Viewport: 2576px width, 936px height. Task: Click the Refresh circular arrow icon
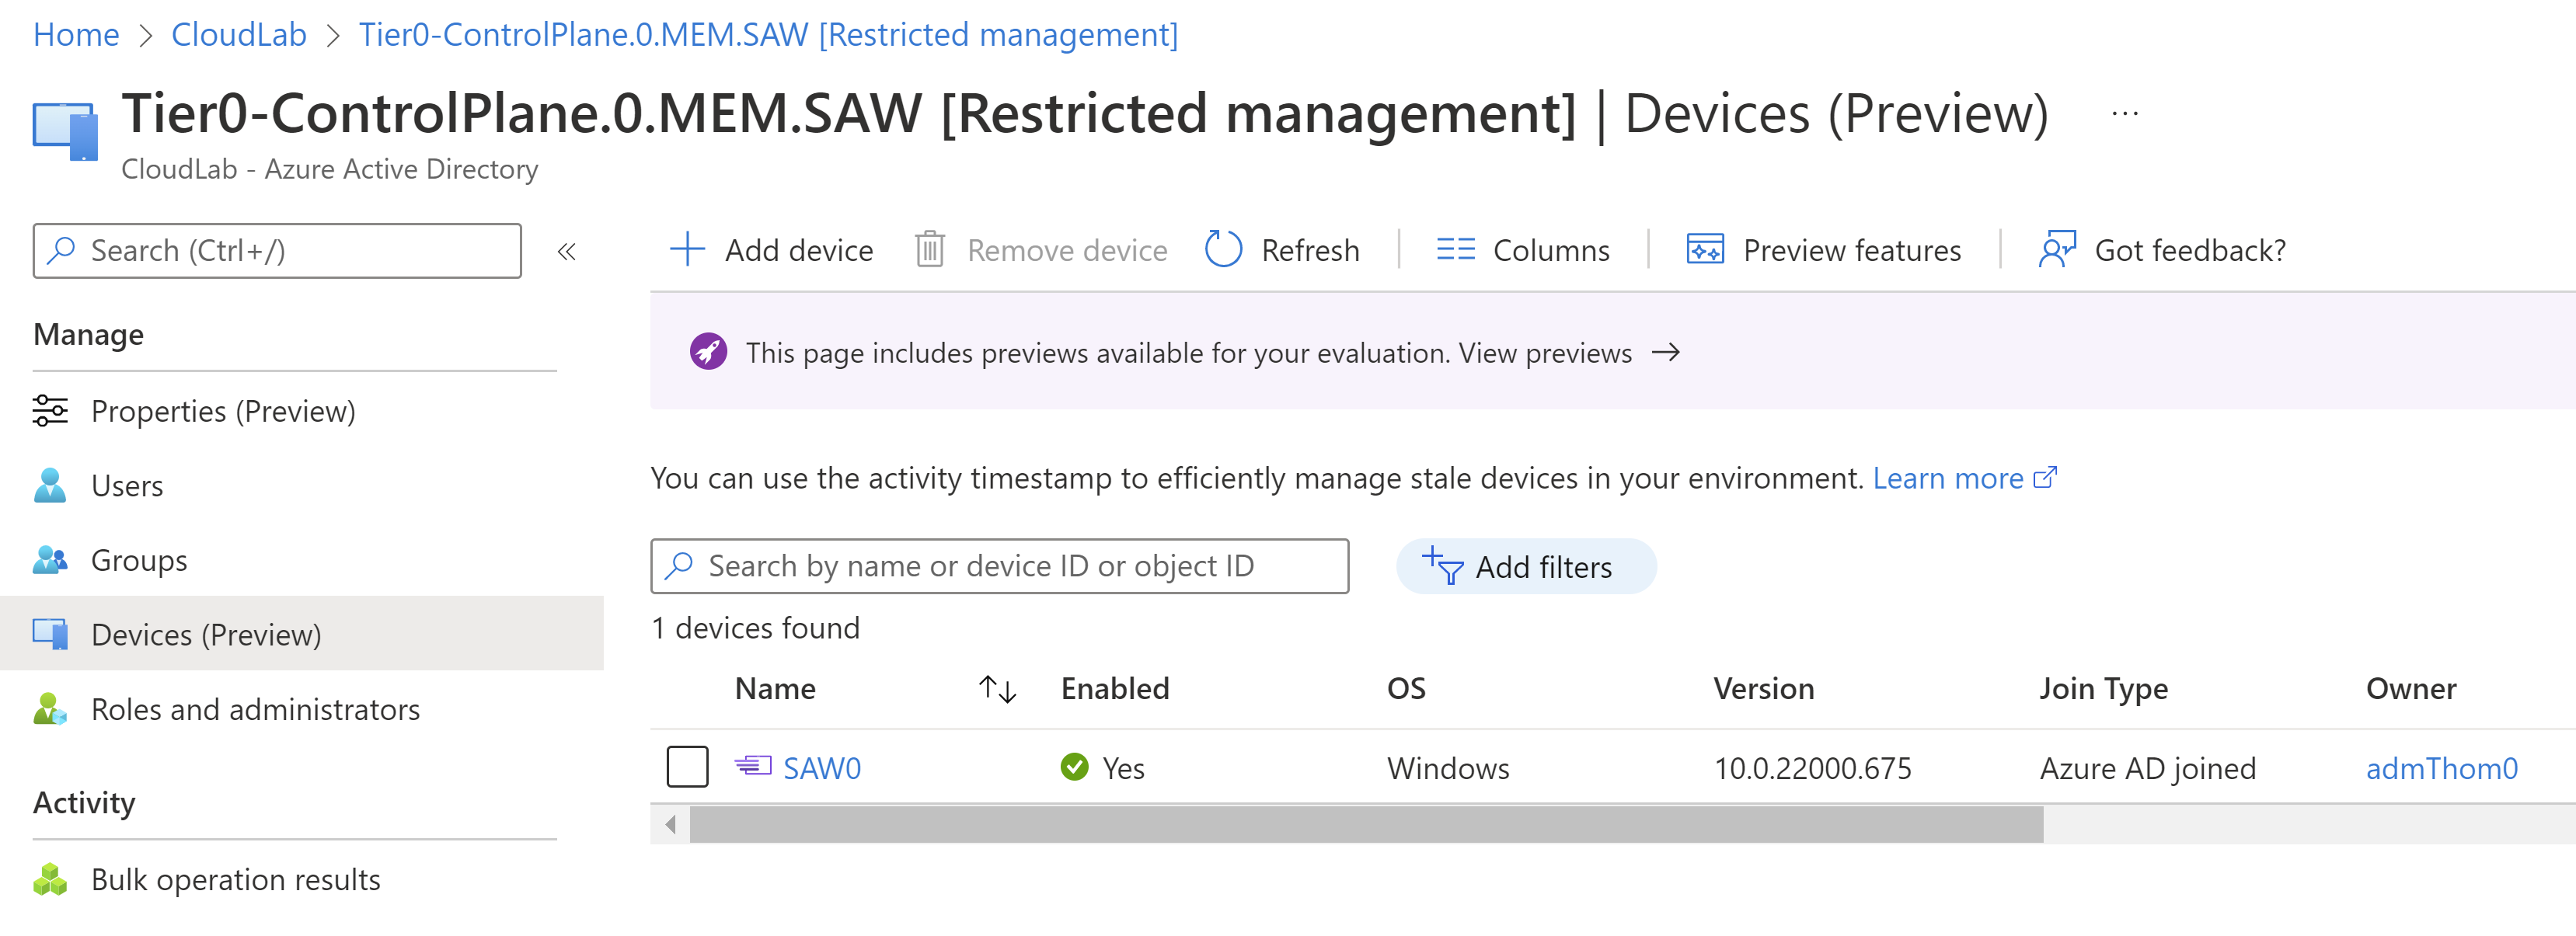pos(1223,249)
